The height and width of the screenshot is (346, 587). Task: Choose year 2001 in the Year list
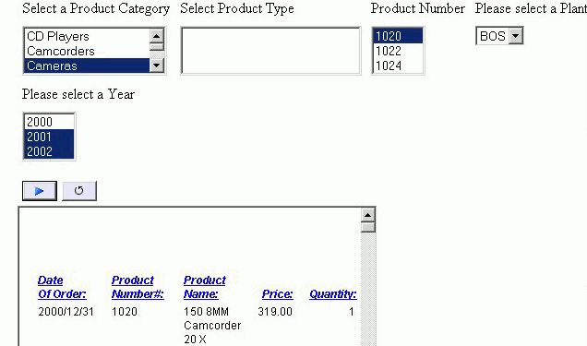tap(49, 137)
